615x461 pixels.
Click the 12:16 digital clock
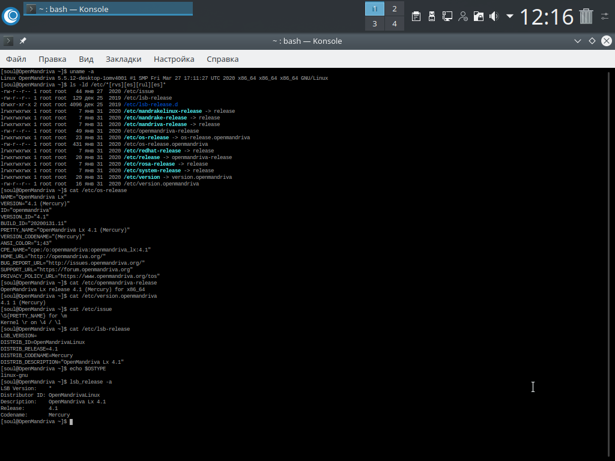[x=547, y=16]
